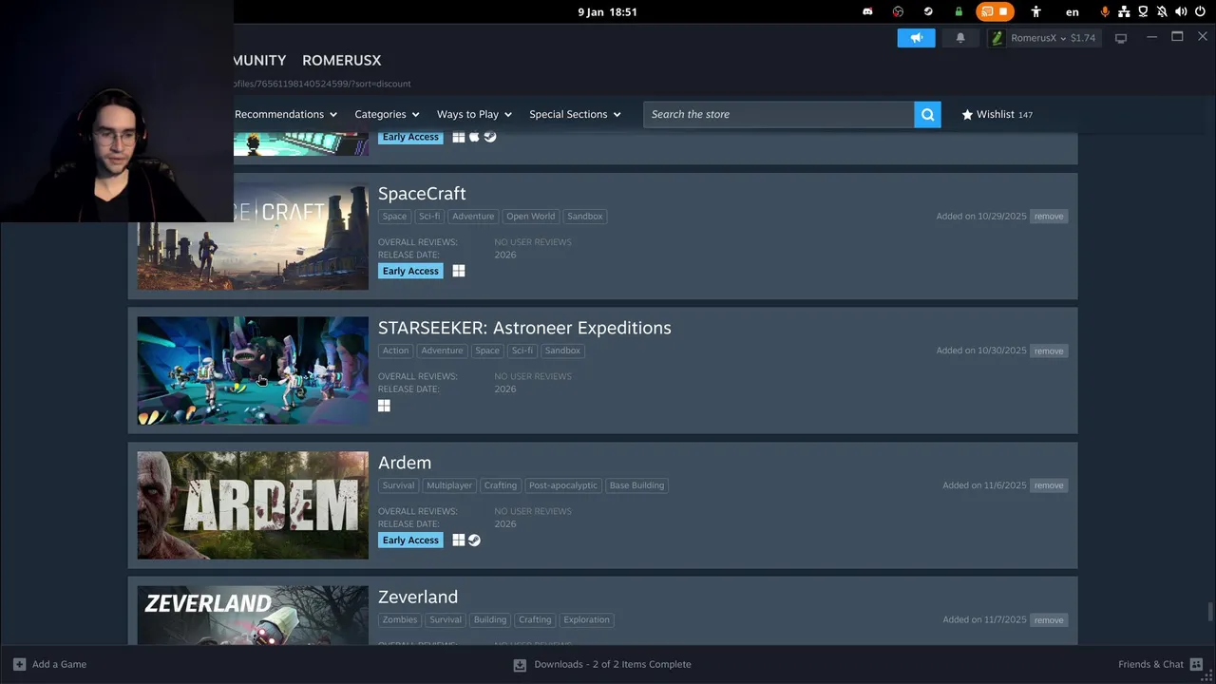Click the STARSEEKER cover thumbnail
Screen dimensions: 1216x684
(x=253, y=370)
